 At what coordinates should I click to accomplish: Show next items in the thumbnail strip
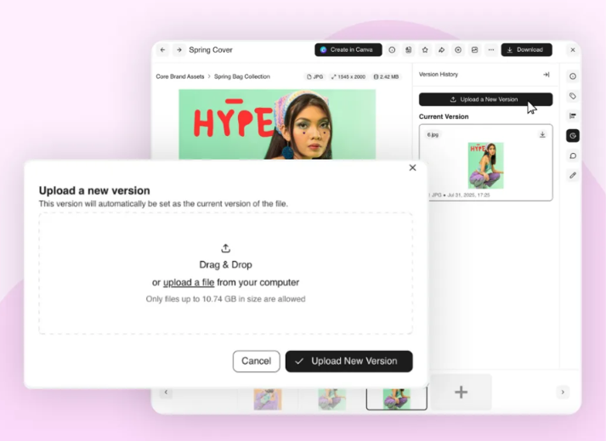tap(563, 393)
